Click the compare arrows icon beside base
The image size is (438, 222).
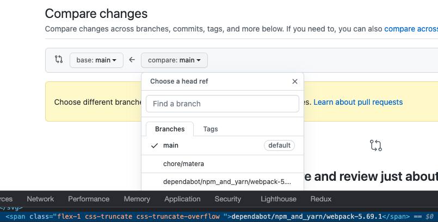pyautogui.click(x=59, y=59)
